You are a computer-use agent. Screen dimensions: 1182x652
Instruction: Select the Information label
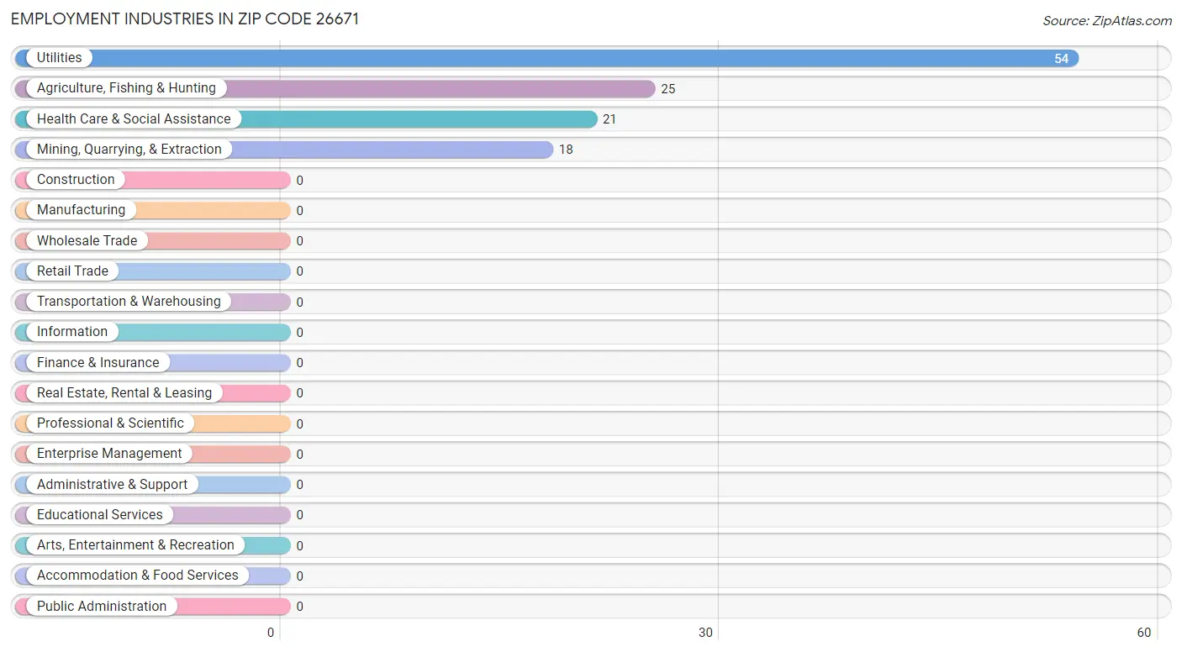(x=72, y=332)
